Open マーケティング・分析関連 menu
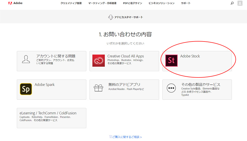 point(102,3)
